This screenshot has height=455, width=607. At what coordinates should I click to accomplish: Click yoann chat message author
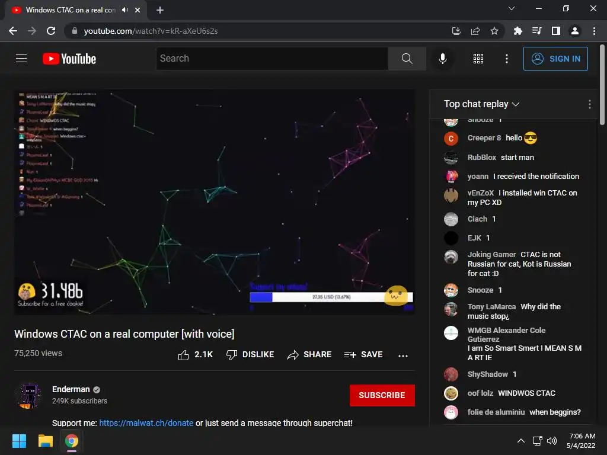478,177
